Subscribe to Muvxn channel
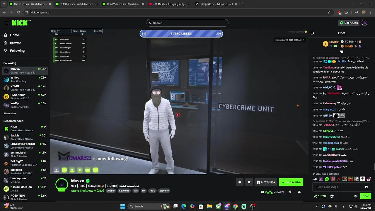 pos(291,182)
